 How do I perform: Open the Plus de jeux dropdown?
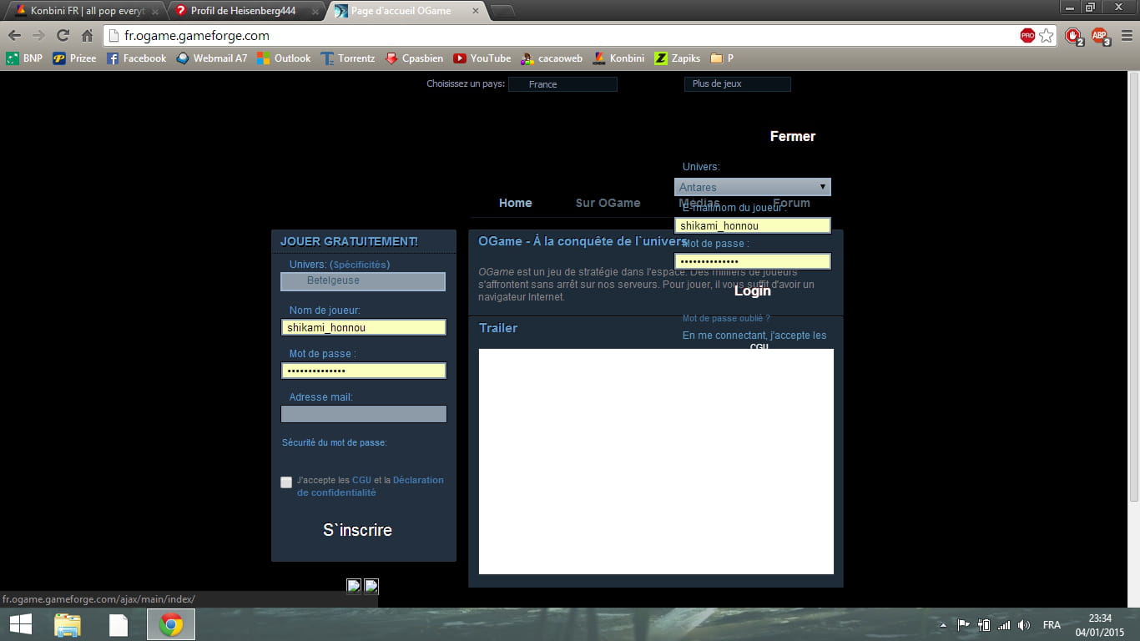737,84
